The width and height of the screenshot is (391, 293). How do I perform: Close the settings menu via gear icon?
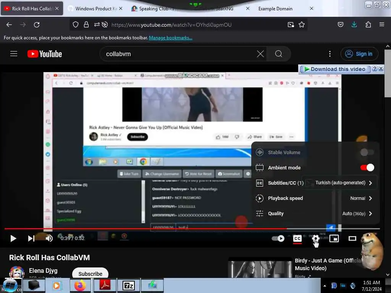coord(316,238)
